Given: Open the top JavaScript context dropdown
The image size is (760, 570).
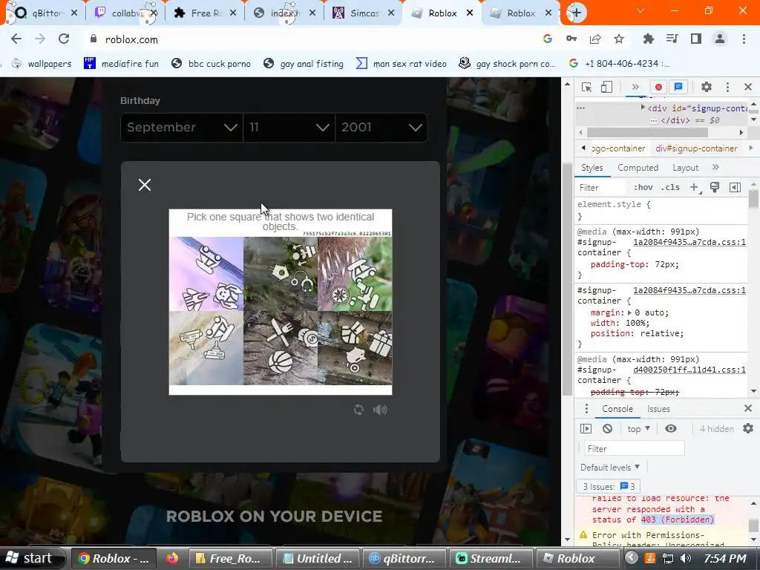Looking at the screenshot, I should 638,428.
